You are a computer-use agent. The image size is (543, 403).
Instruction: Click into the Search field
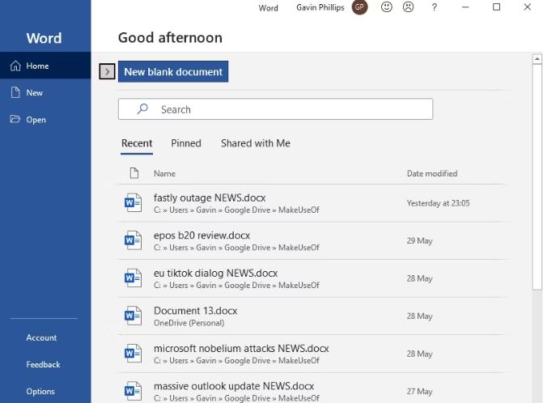[276, 109]
